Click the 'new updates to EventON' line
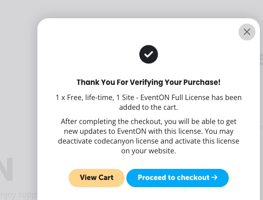Screen dimensions: 263x200 click(x=149, y=131)
